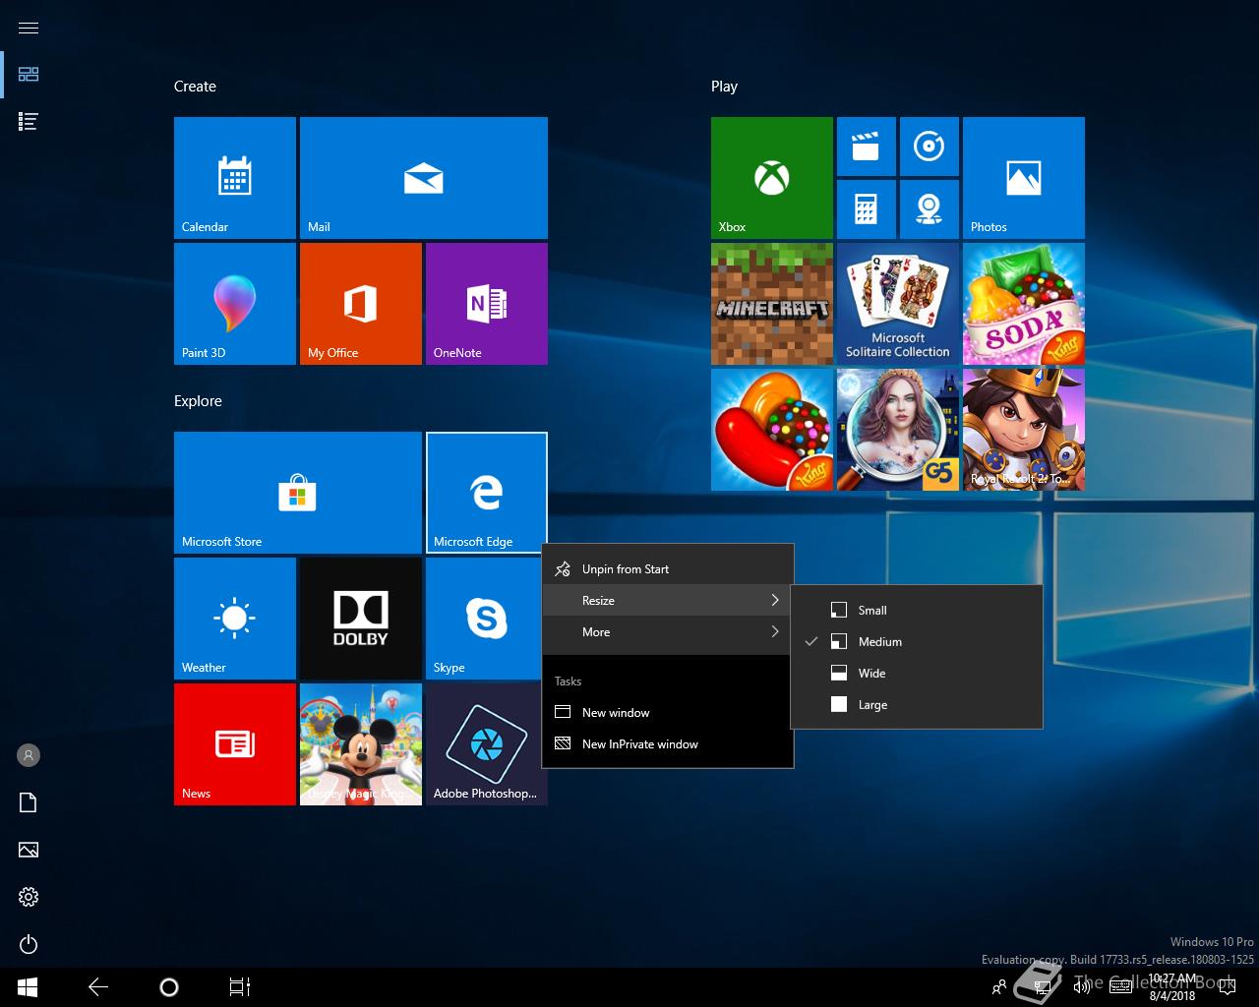
Task: Open the Weather tile
Action: point(235,619)
